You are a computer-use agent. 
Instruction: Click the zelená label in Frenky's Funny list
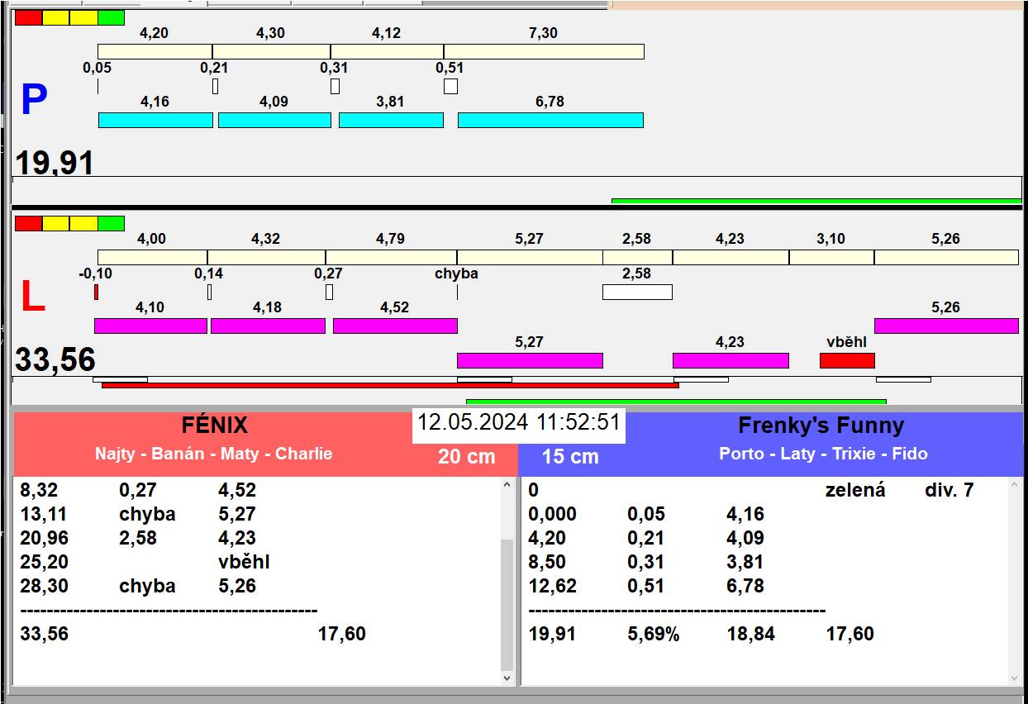tap(855, 490)
